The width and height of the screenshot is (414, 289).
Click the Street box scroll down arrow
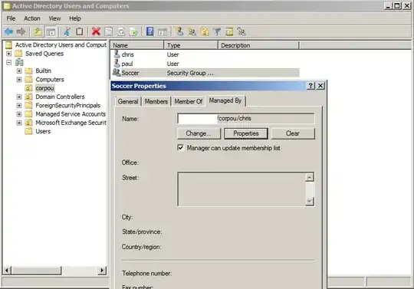pos(310,202)
